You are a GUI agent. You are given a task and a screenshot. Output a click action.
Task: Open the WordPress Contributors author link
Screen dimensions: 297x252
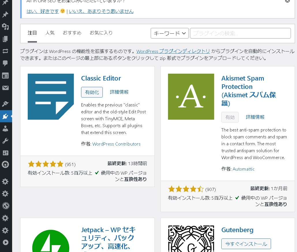[116, 144]
